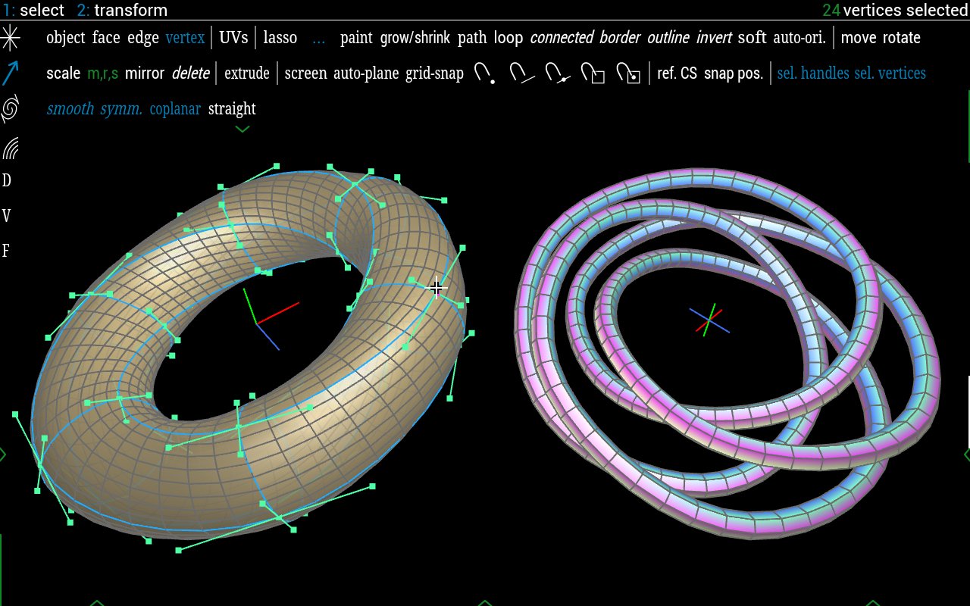Toggle the grid-snap option

[x=434, y=73]
